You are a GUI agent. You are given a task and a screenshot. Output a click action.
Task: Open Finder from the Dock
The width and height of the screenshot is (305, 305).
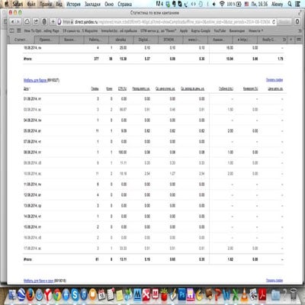pos(12,295)
